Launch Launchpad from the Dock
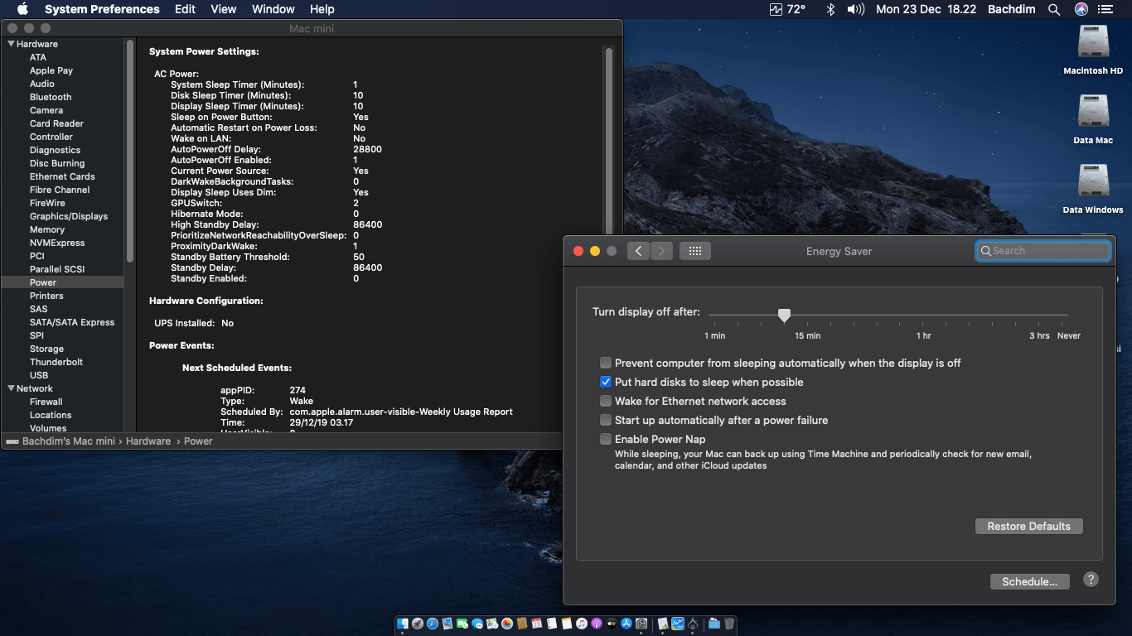 click(x=418, y=624)
